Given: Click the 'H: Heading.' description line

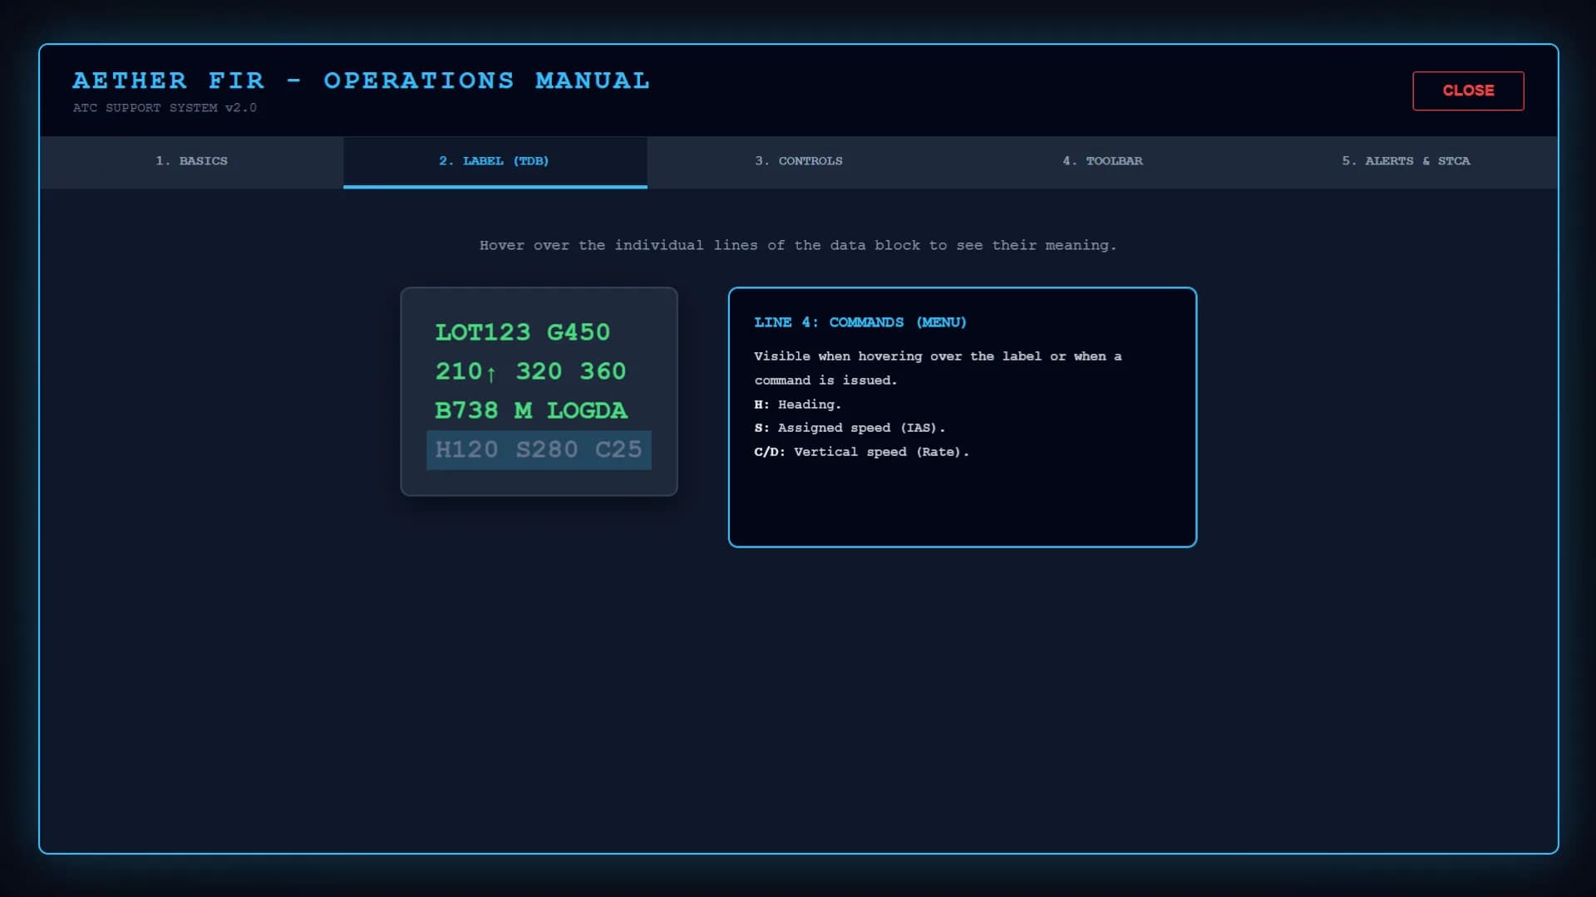Looking at the screenshot, I should click(x=798, y=404).
